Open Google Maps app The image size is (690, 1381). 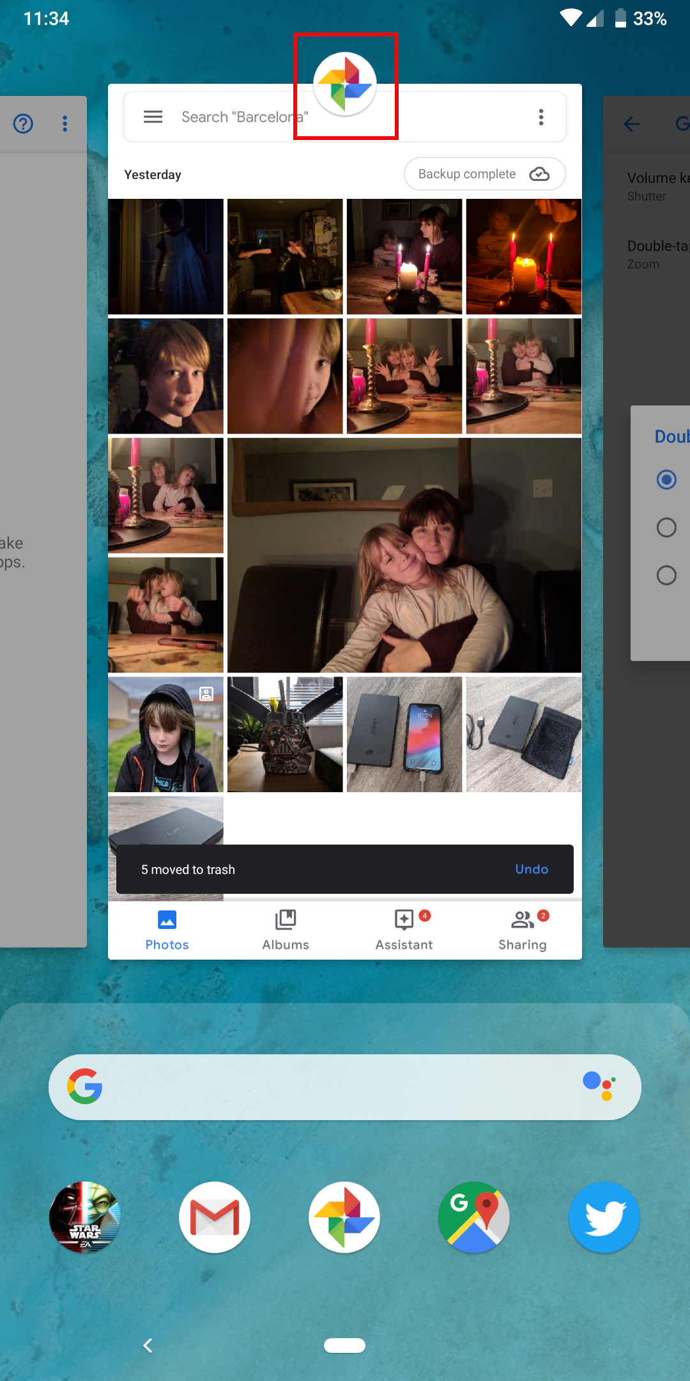click(474, 1217)
